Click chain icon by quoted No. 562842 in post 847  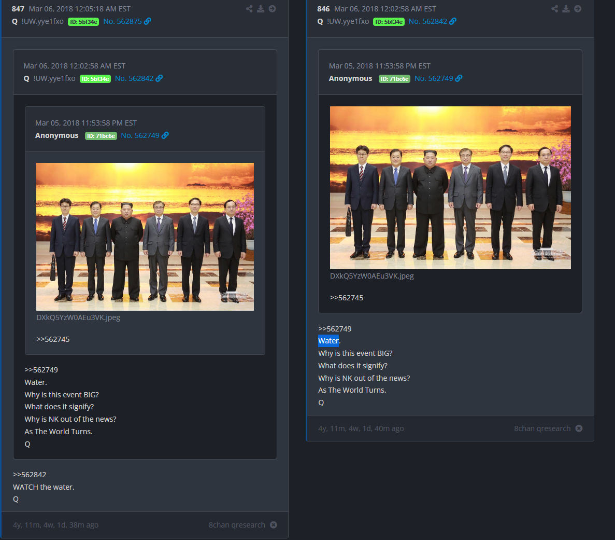coord(159,78)
